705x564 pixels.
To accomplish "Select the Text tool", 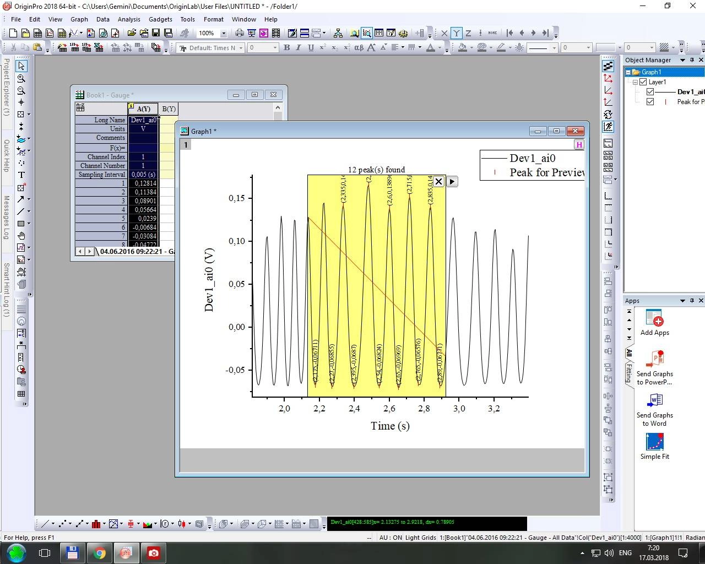I will click(21, 175).
